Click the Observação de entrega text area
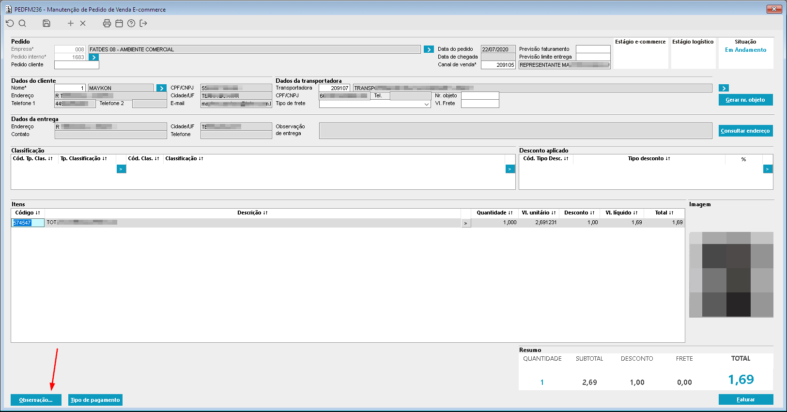Viewport: 787px width, 412px height. [x=515, y=131]
